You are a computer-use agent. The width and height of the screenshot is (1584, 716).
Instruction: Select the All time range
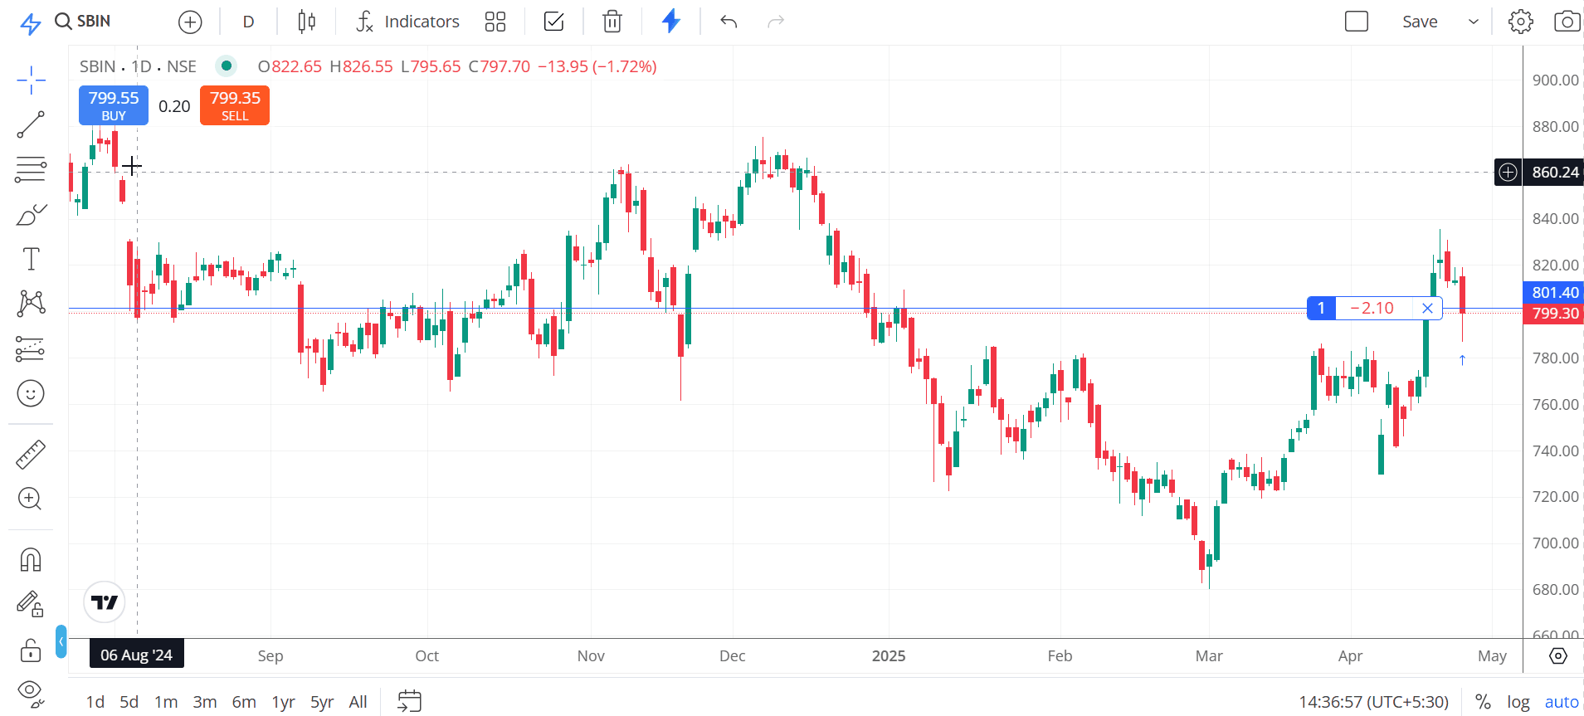click(x=358, y=702)
